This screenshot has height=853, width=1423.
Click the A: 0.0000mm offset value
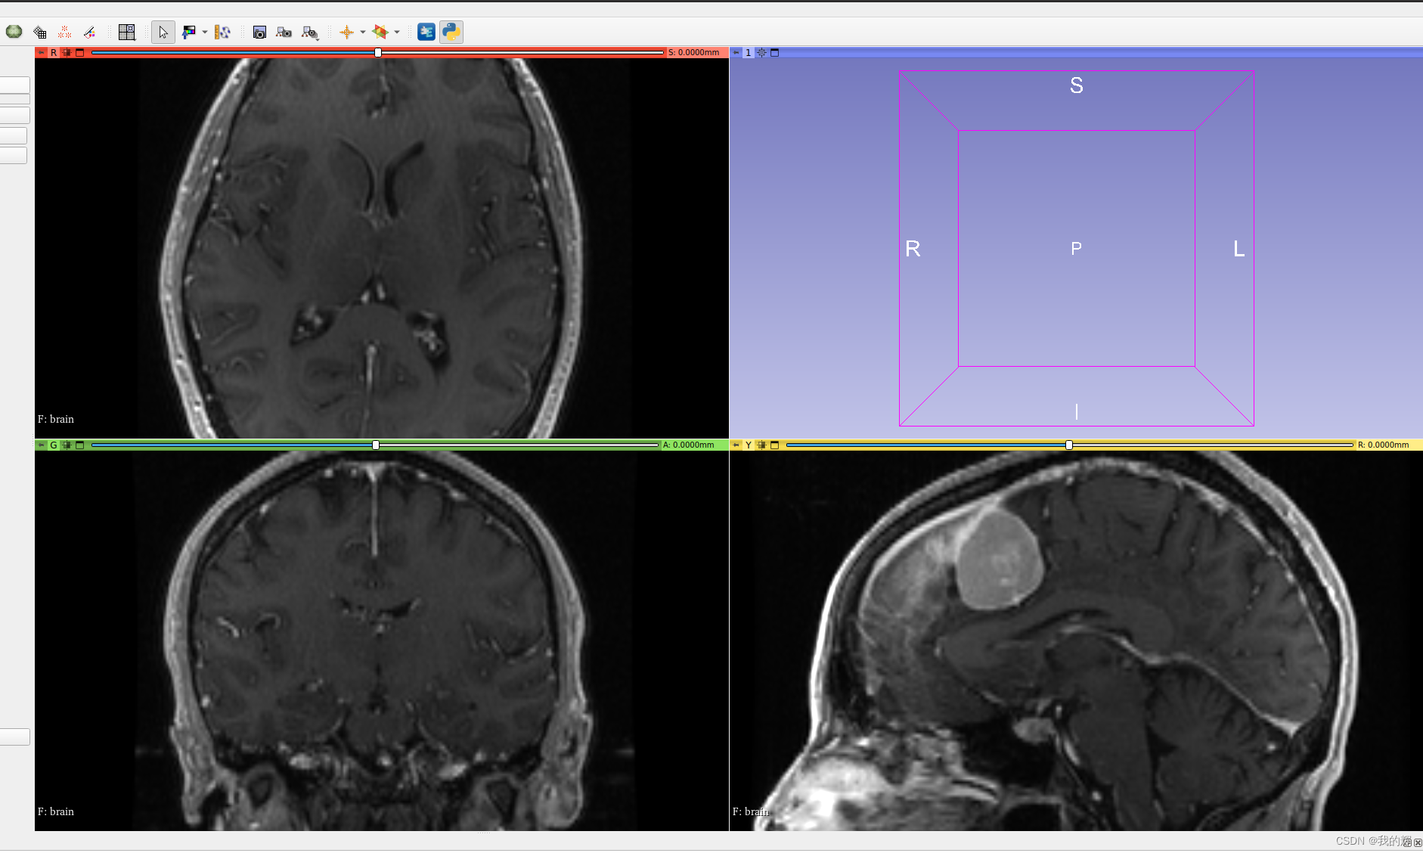[x=689, y=445]
